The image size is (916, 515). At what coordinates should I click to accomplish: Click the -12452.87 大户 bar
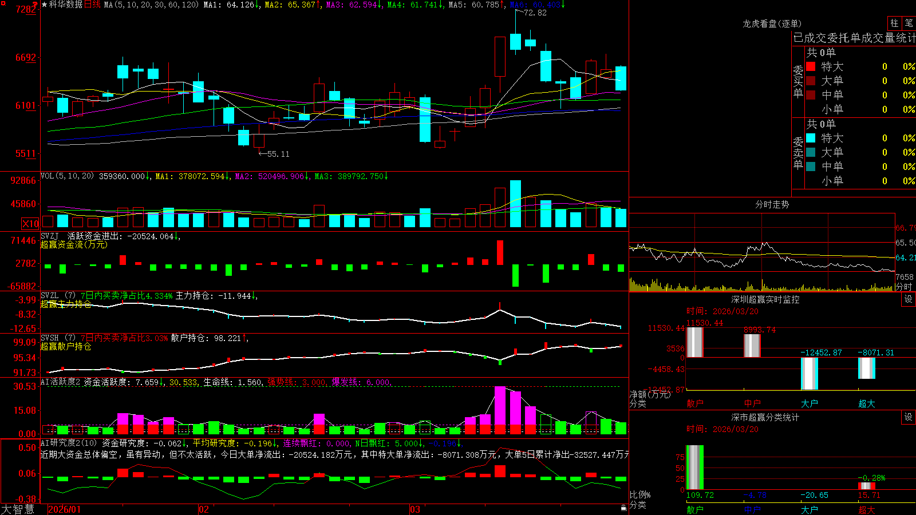click(x=810, y=374)
